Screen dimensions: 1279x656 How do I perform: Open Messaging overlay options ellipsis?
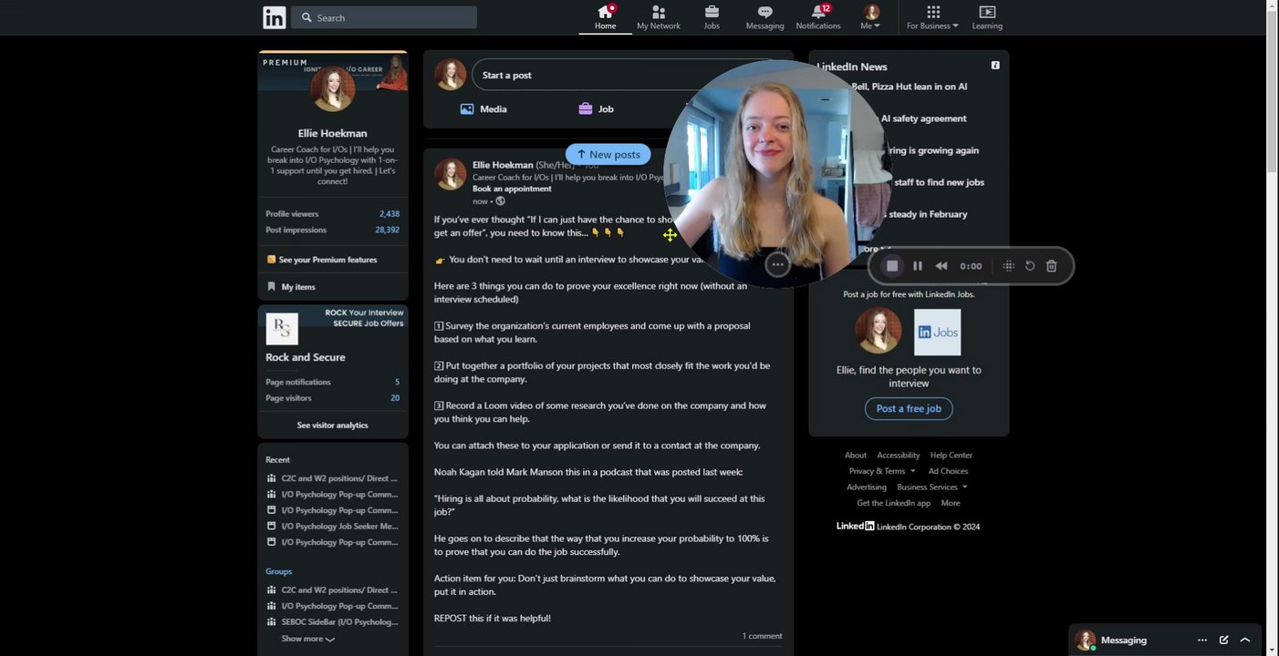pos(1202,641)
